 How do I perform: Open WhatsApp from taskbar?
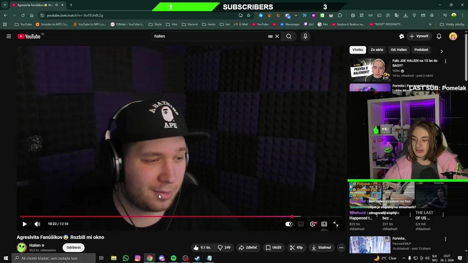[x=126, y=258]
